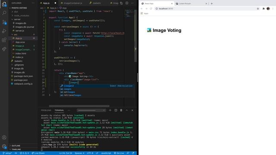Open the Accounts menu in the activity bar

pos(4,137)
